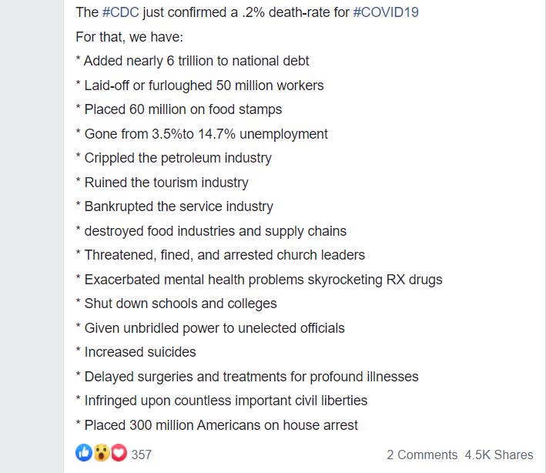Click the 'Placed 60 million on food stamps' line

[x=179, y=109]
